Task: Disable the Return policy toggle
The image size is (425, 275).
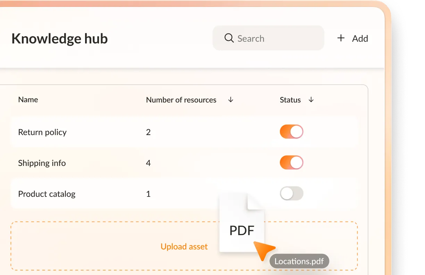Action: (x=291, y=132)
